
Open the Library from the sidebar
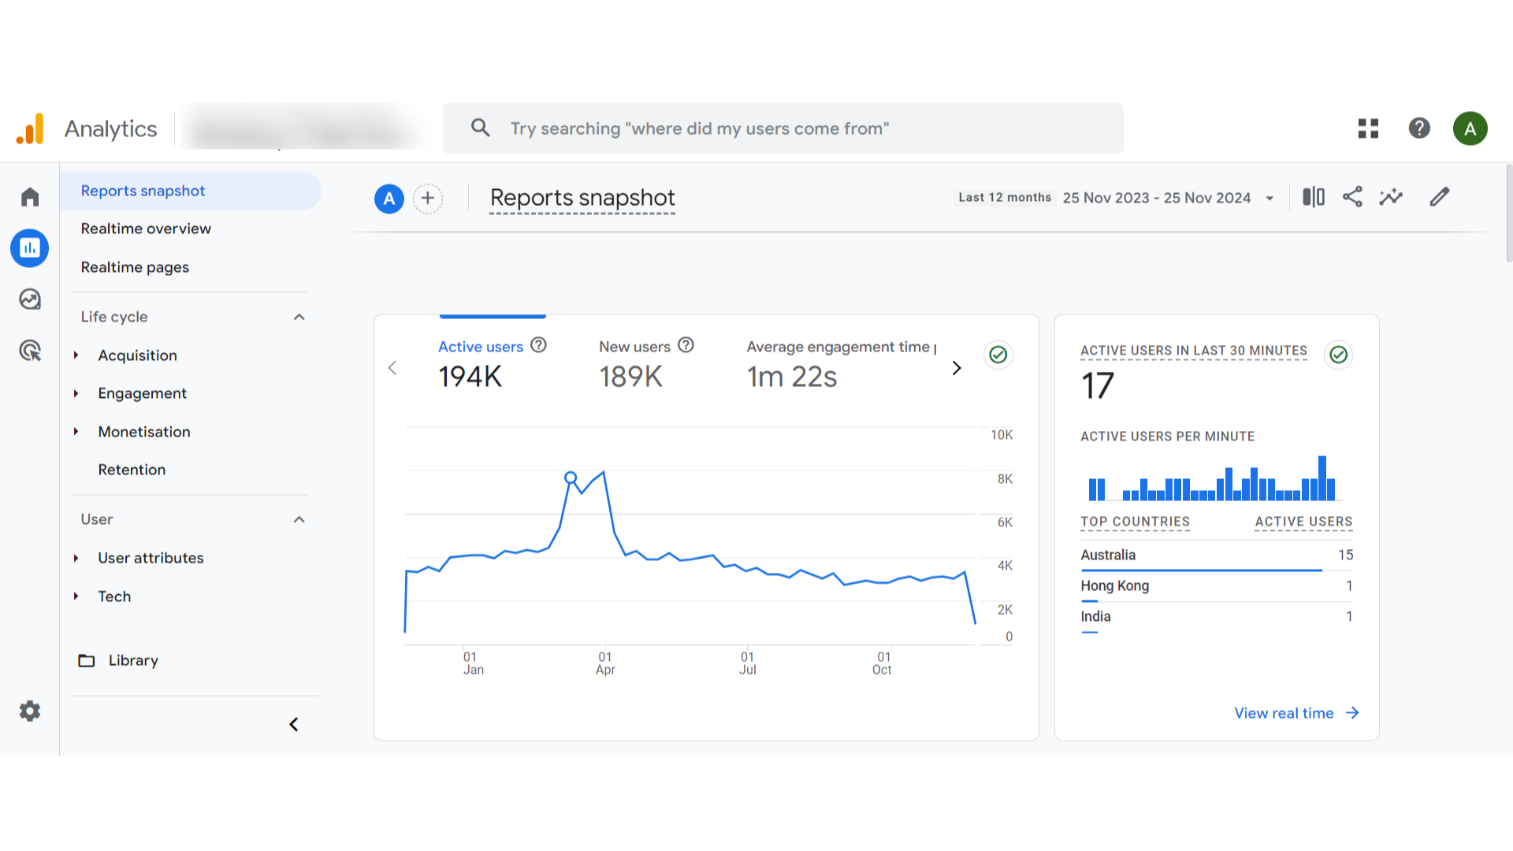click(x=132, y=660)
